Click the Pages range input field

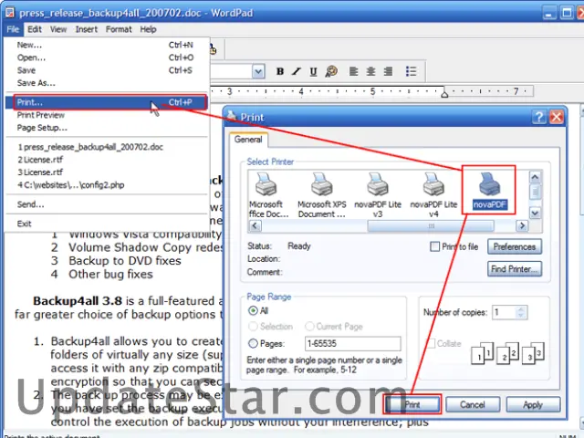click(x=353, y=343)
